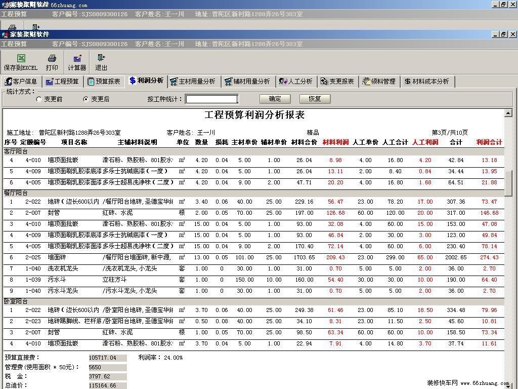Screen dimensions: 518x389
Task: Click the 污水斗 item name
Action: [x=57, y=280]
